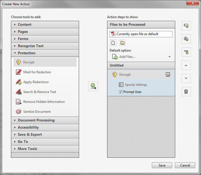Move step down with arrow button

click(186, 78)
